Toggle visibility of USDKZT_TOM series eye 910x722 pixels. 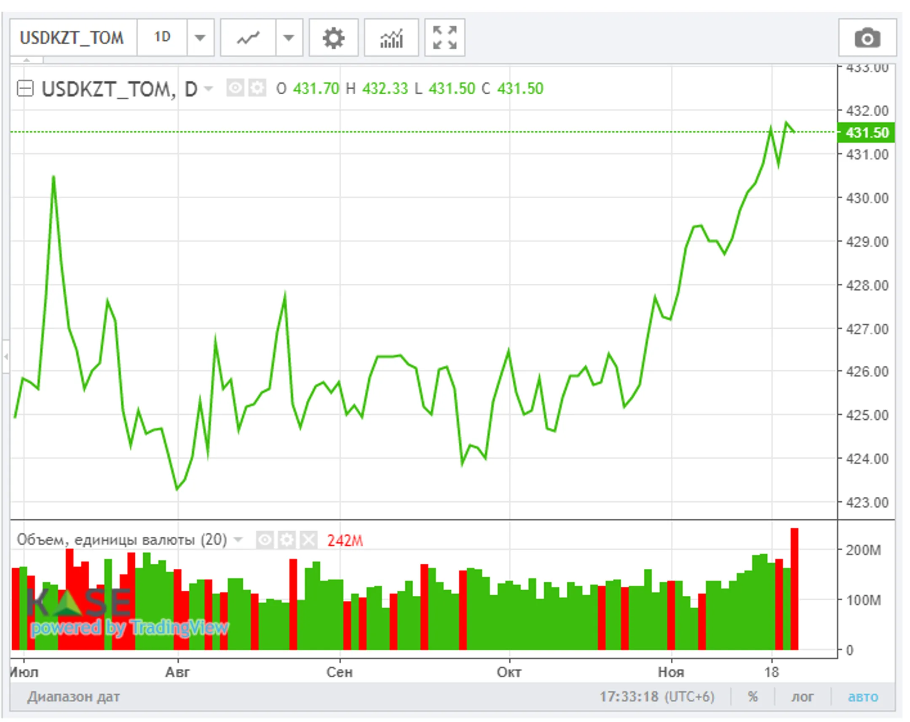(235, 88)
